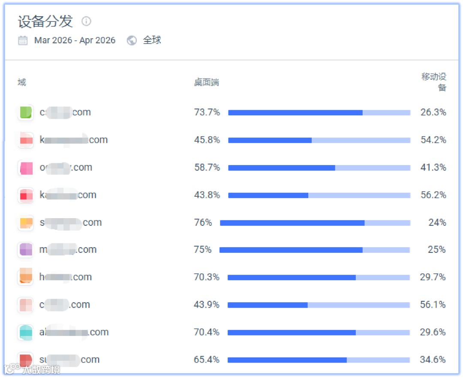Open the Mar 2026 - Apr 2026 date range
463x378 pixels.
(75, 40)
